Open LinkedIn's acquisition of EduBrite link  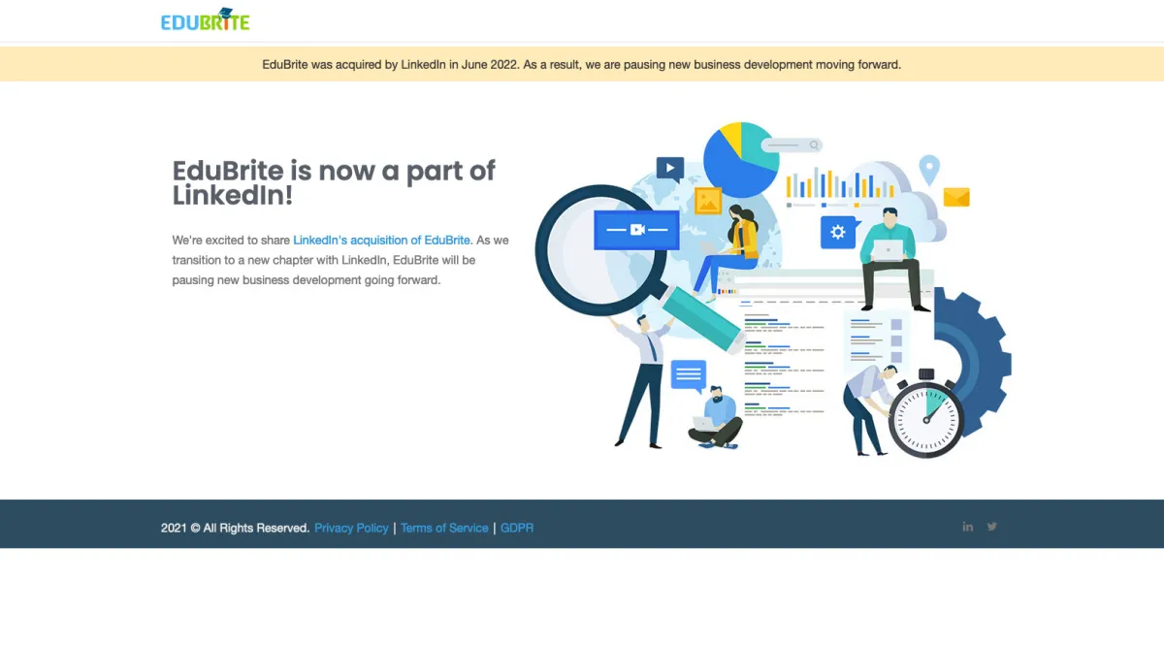point(381,240)
